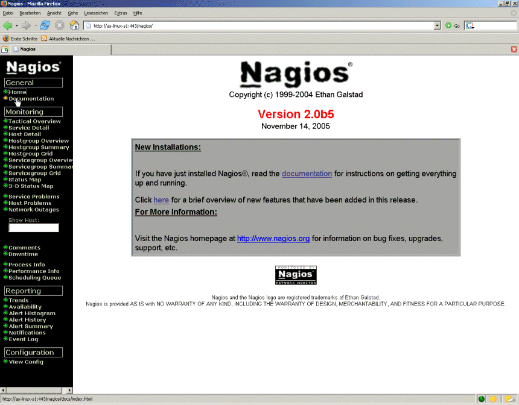Open the back history dropdown arrow

point(16,25)
